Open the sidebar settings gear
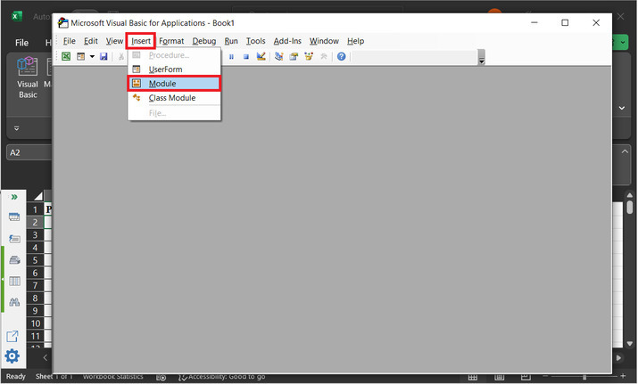This screenshot has width=638, height=384. pos(12,356)
